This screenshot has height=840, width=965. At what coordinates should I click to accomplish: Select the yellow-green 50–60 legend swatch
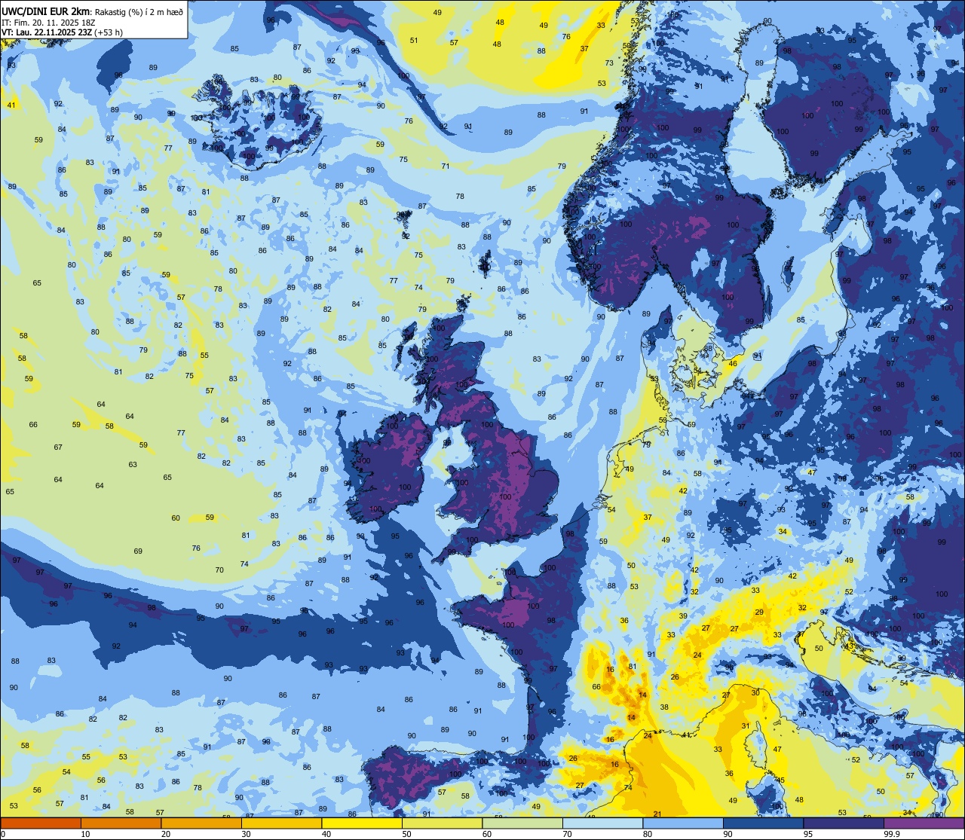click(442, 823)
